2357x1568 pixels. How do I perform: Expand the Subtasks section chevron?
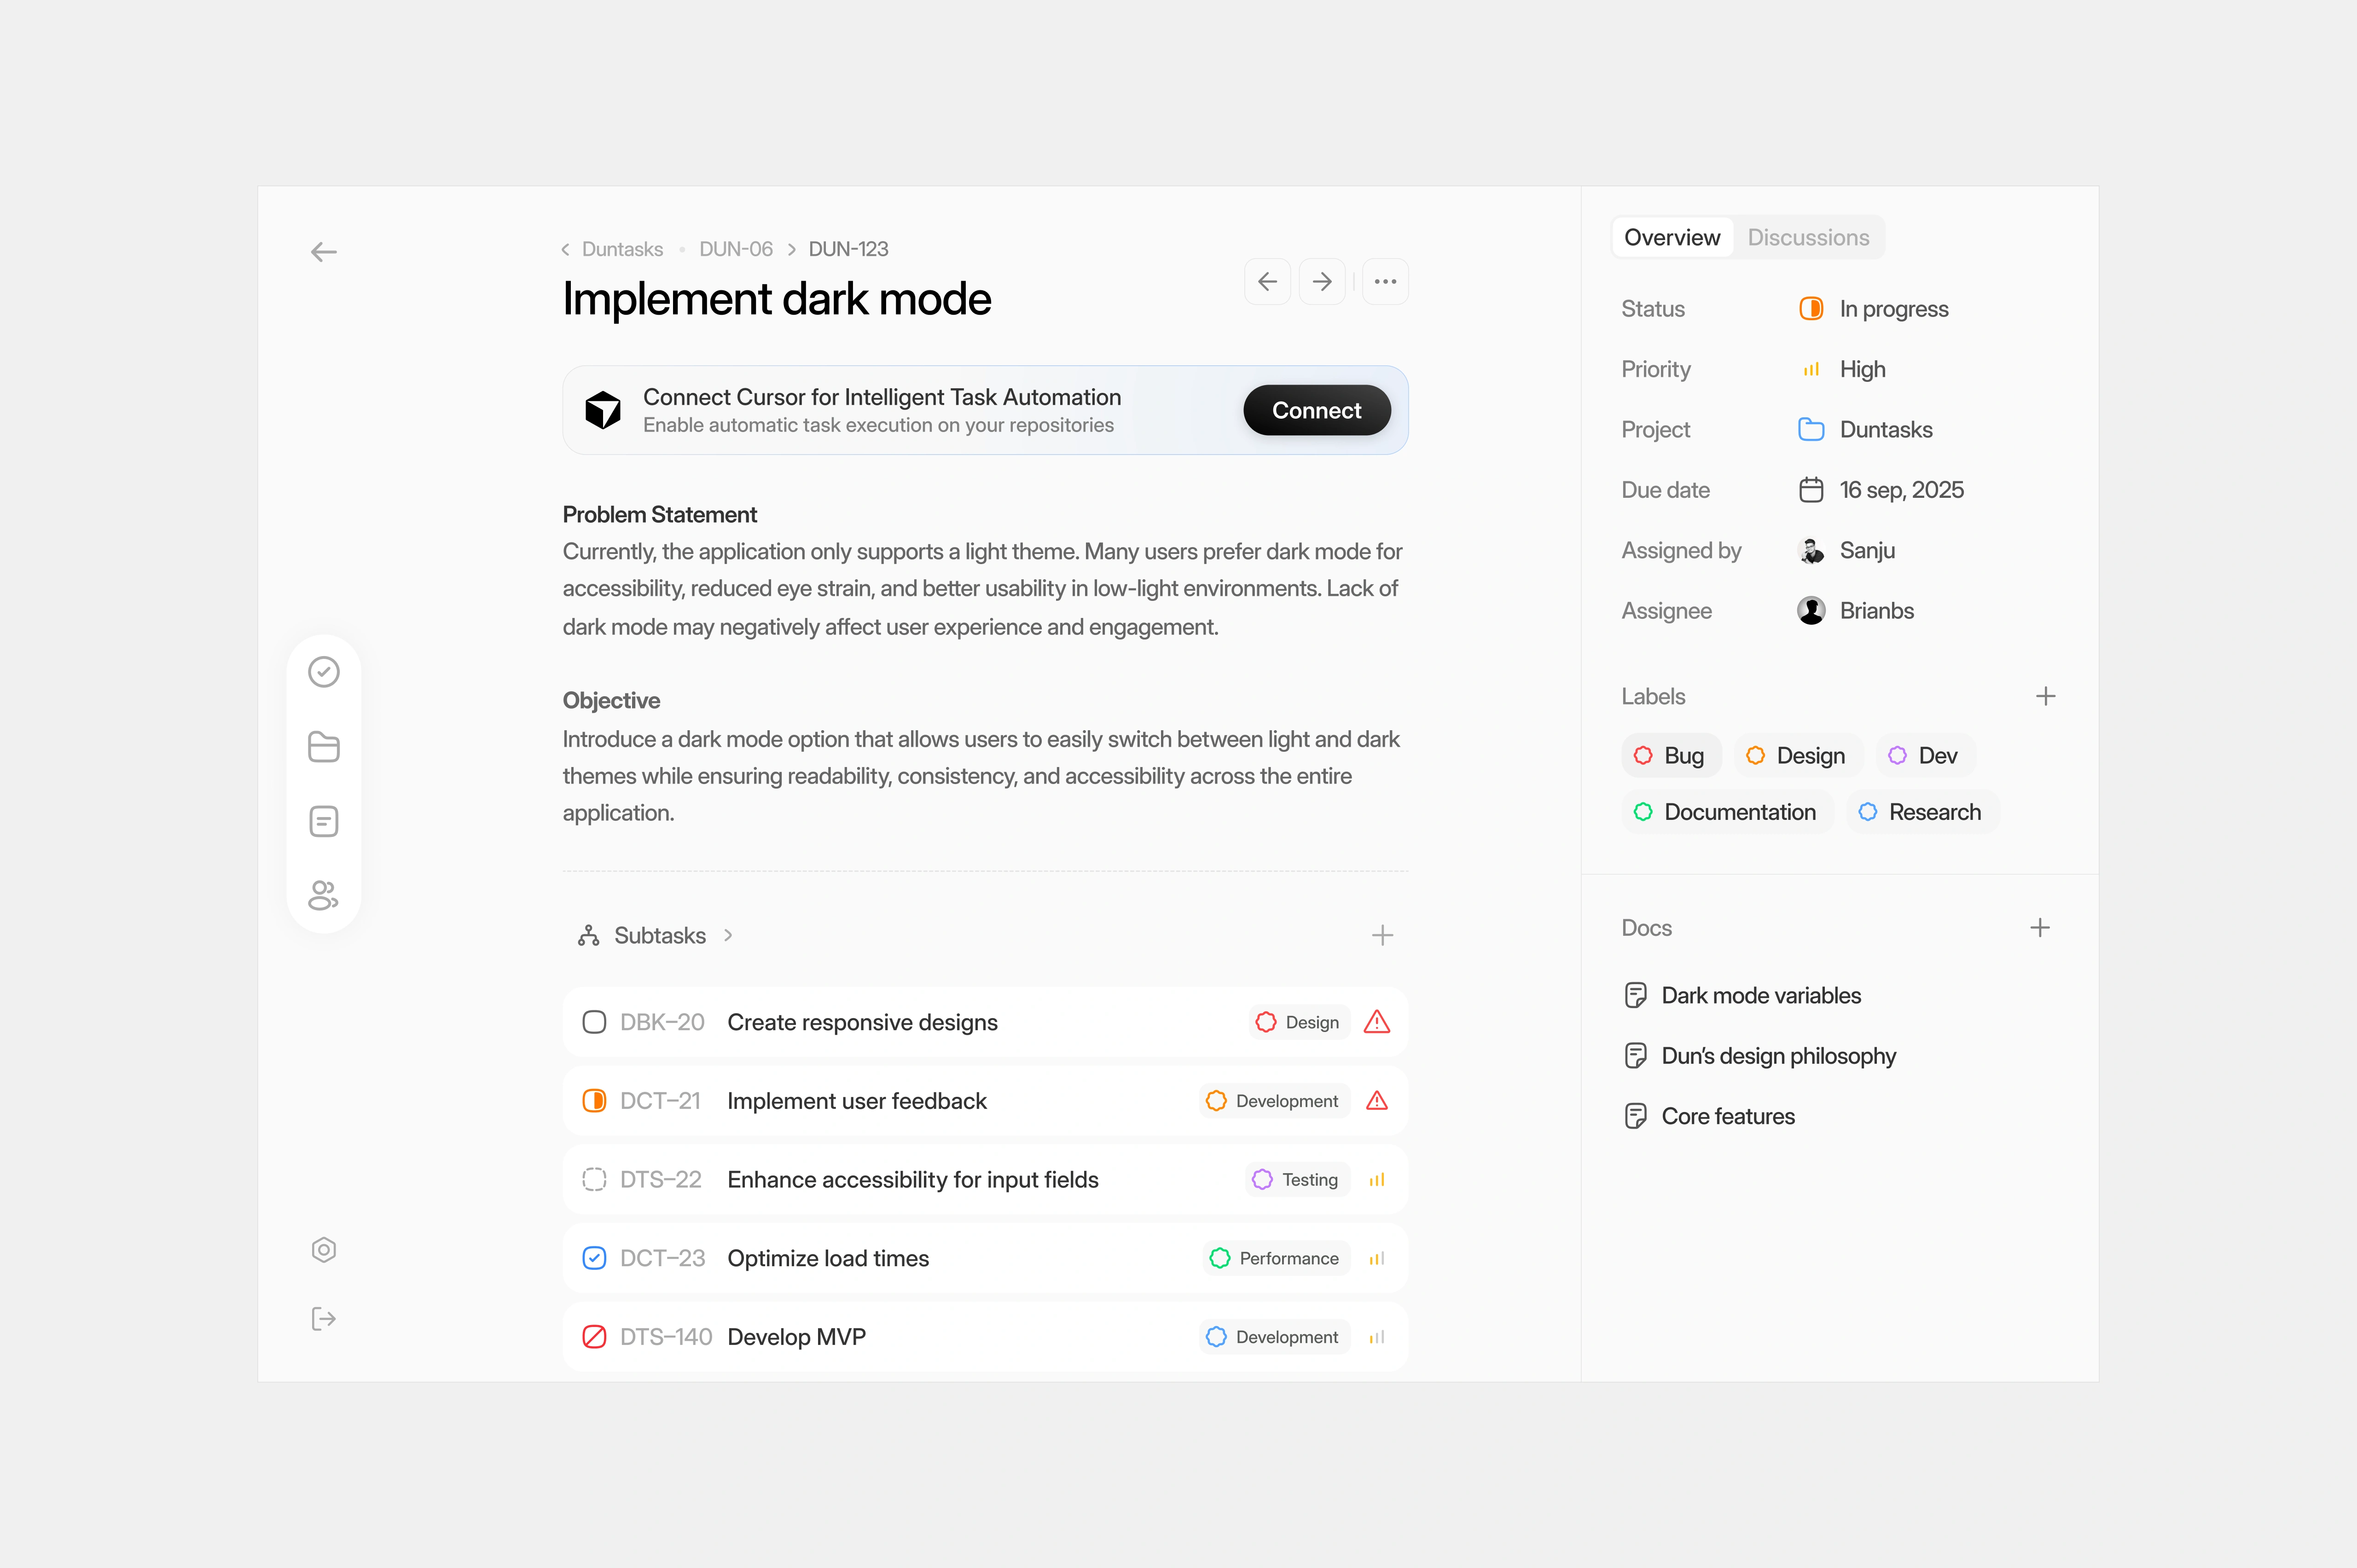pos(728,935)
